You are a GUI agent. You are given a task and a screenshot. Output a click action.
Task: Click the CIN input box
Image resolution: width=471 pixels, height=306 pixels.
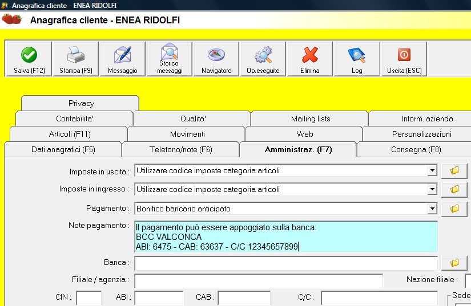(x=89, y=298)
